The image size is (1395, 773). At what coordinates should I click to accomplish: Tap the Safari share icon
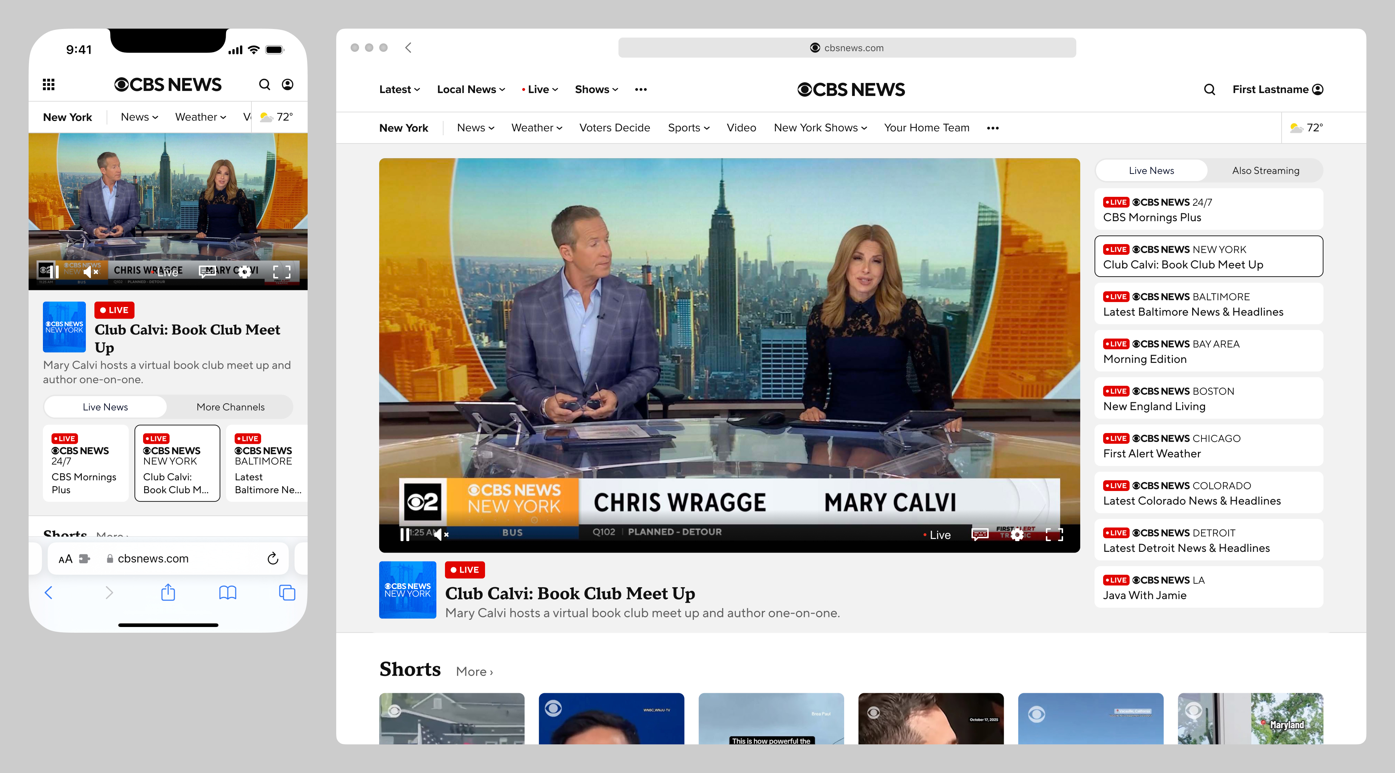[168, 592]
